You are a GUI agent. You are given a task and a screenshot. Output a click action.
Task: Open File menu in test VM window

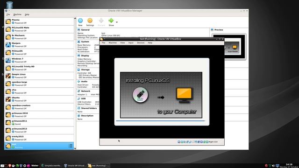(103, 43)
